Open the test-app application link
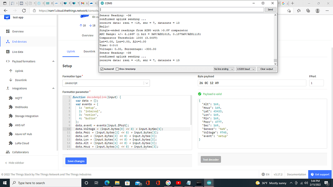This screenshot has height=187, width=333. pos(18,18)
